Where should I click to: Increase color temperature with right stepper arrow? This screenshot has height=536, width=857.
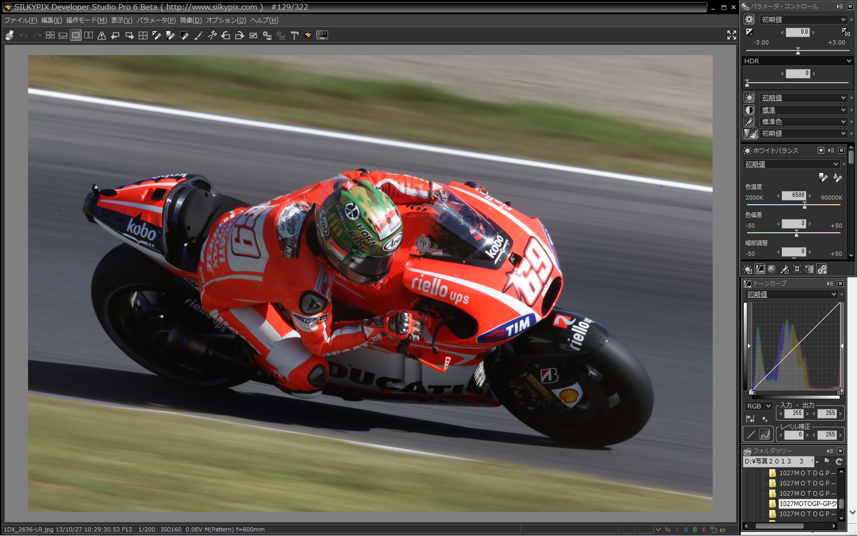[x=810, y=196]
